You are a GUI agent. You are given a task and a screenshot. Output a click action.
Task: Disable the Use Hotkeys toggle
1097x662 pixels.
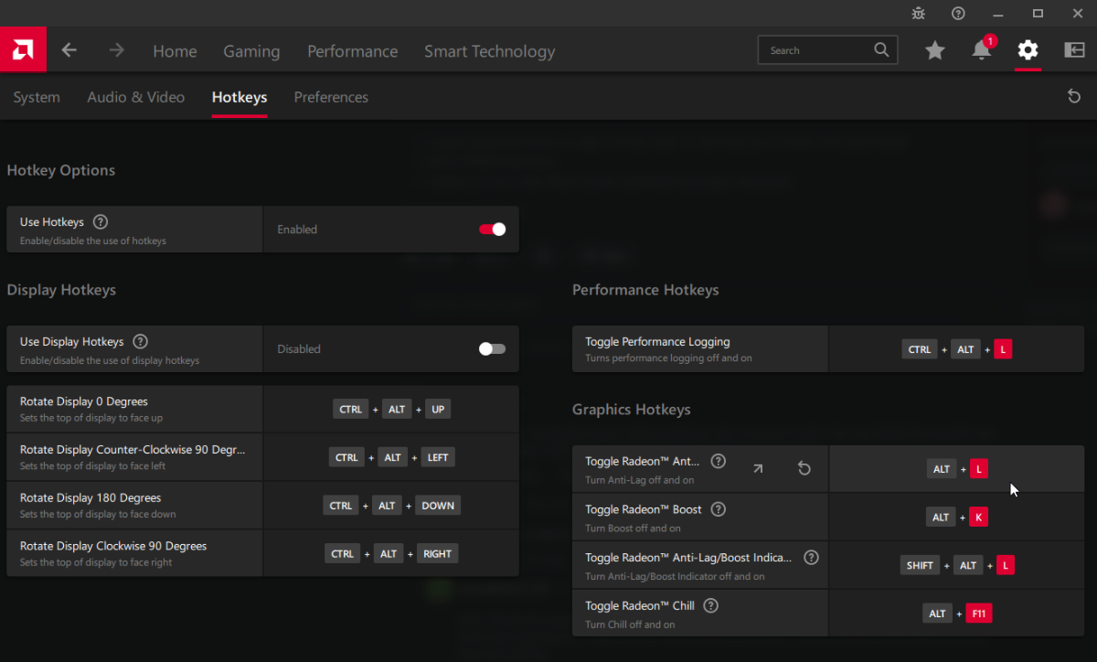pyautogui.click(x=492, y=230)
